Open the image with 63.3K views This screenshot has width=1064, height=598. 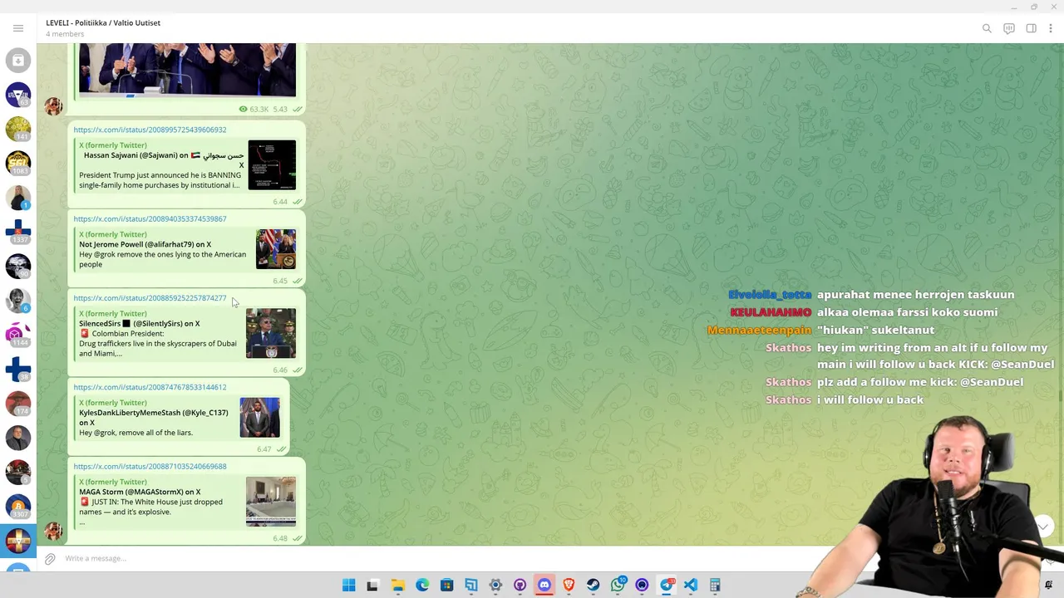(x=187, y=71)
